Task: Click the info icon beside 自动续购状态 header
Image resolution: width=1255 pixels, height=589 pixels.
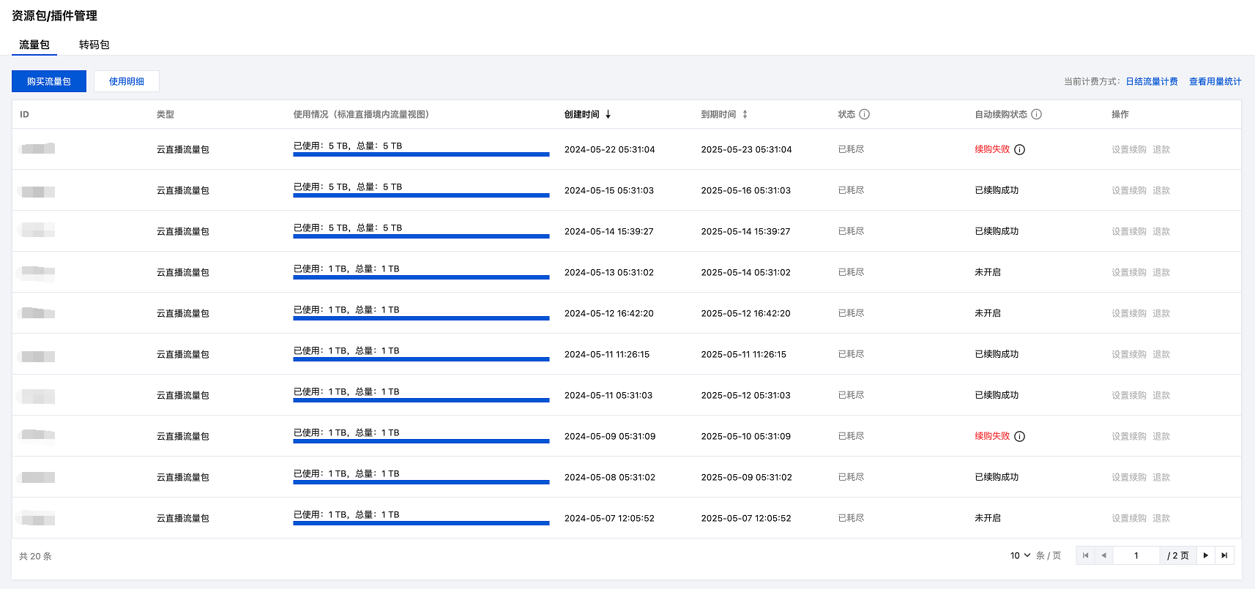Action: (x=1036, y=114)
